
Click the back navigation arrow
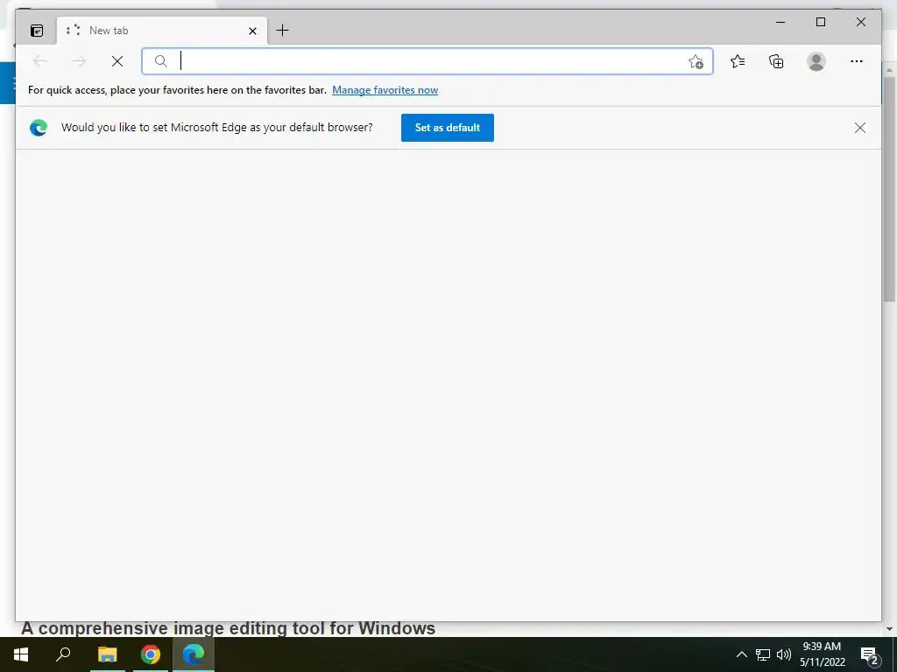point(39,61)
